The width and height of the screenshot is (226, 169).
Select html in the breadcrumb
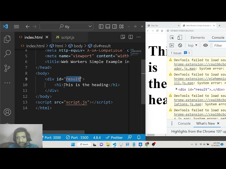tap(59, 46)
